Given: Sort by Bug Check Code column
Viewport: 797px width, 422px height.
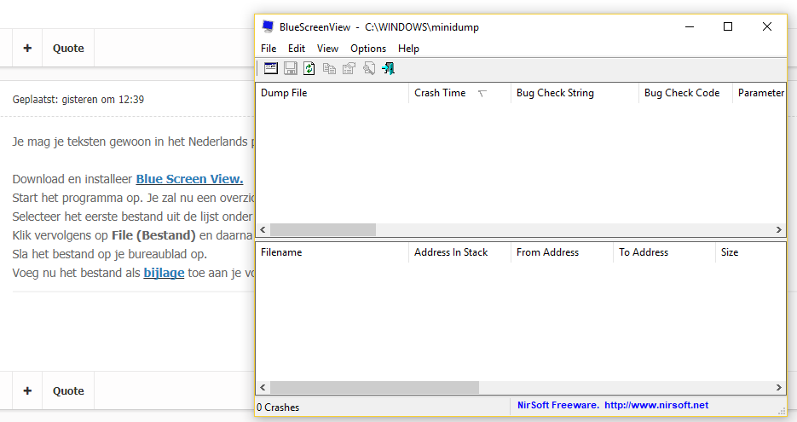Looking at the screenshot, I should click(685, 93).
